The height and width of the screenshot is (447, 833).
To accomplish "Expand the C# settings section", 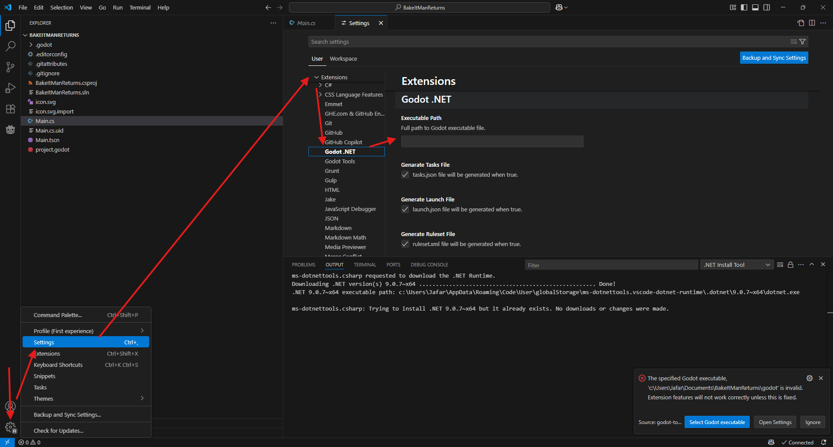I will tap(321, 85).
